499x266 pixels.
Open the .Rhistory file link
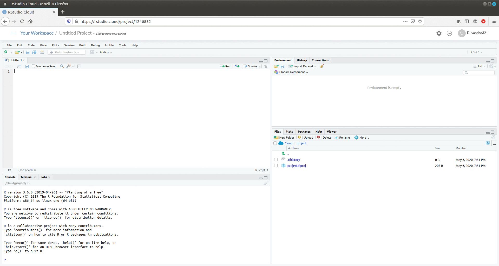294,160
